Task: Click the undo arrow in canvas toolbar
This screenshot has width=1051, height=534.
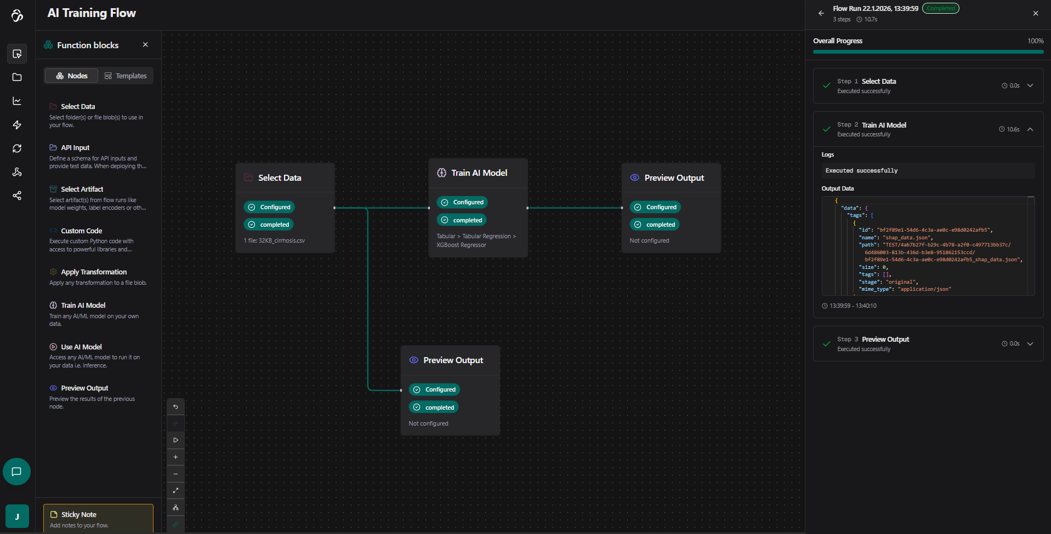Action: tap(175, 407)
